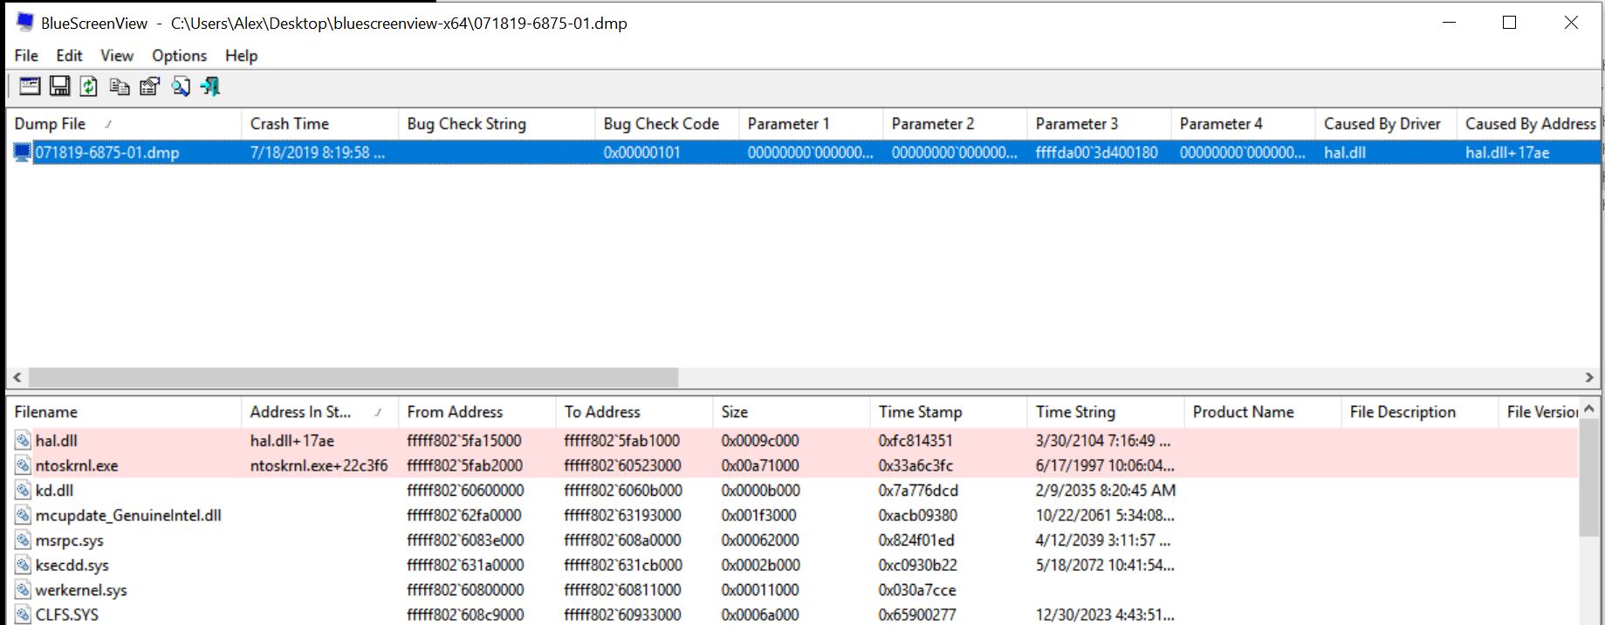
Task: Click the Parameter 2 column header
Action: (955, 124)
